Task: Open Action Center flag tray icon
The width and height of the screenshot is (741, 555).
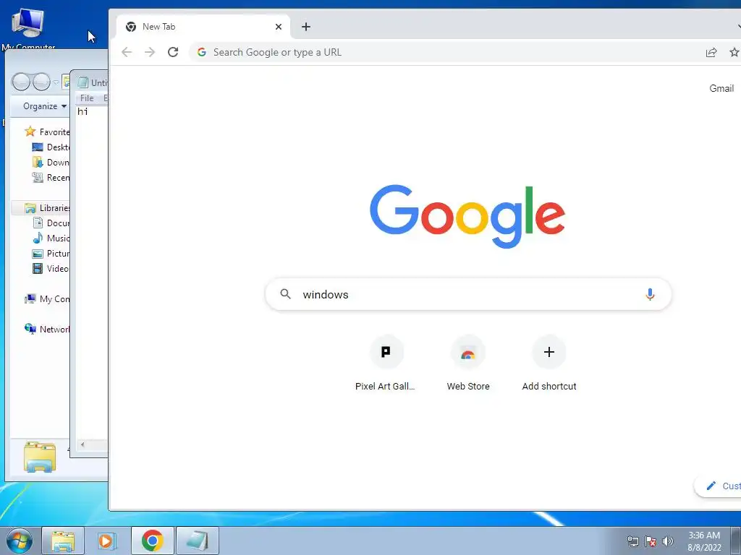Action: [x=651, y=541]
